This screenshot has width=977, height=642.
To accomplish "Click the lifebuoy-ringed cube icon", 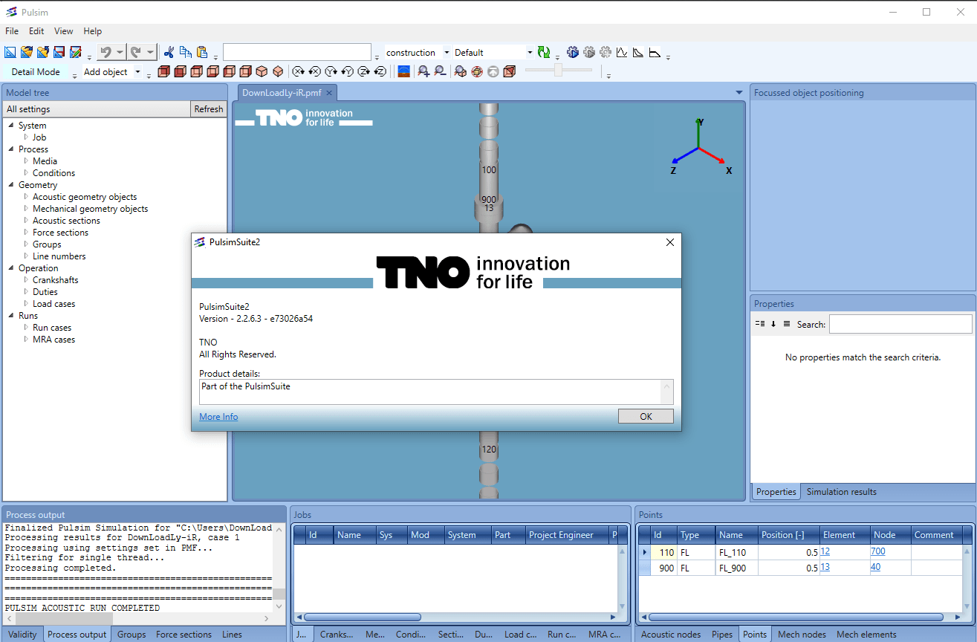I will point(477,71).
